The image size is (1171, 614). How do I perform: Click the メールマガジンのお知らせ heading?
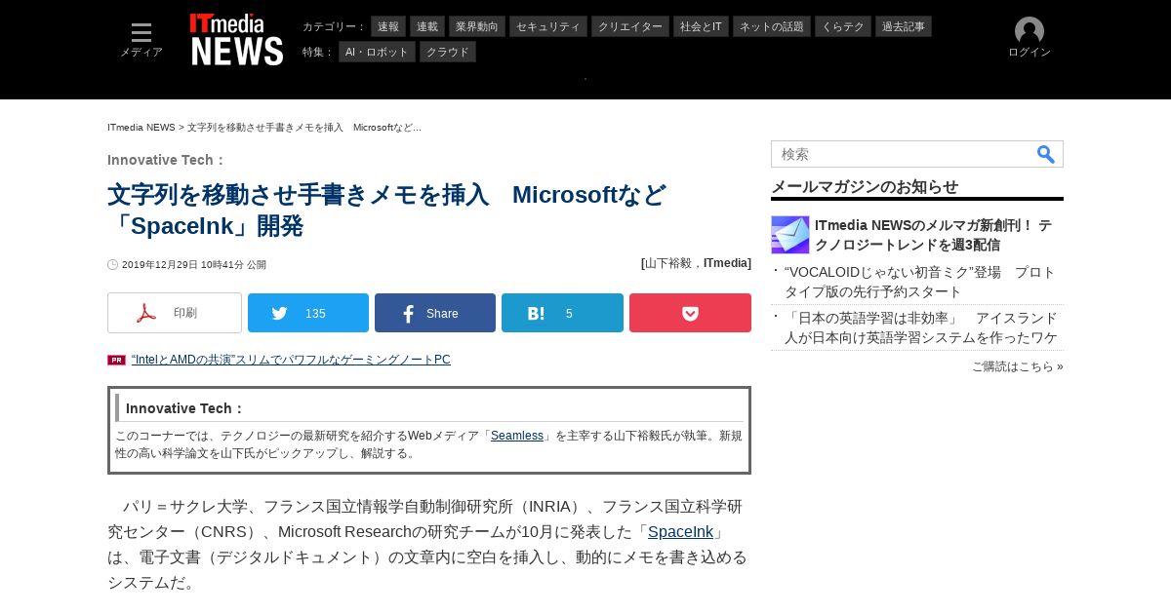(x=865, y=186)
